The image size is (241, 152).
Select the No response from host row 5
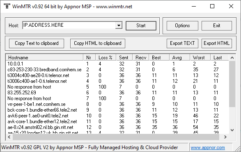pos(117,87)
